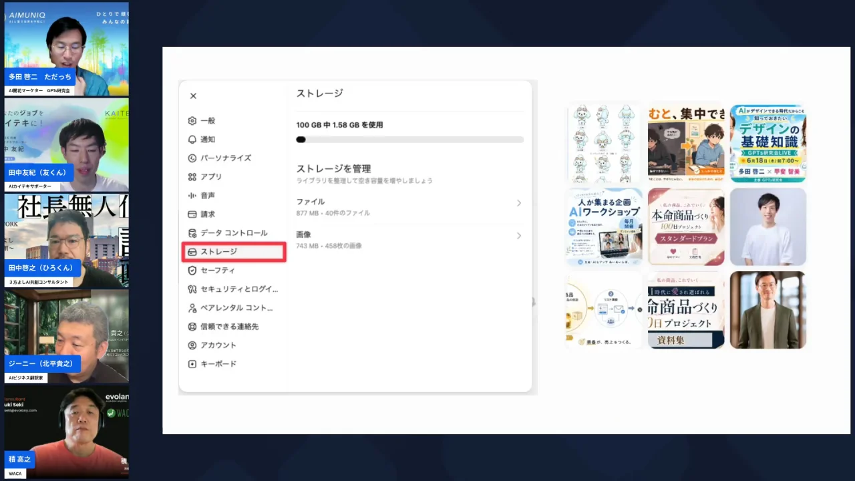Screen dimensions: 855x481
Task: Open the man in green jacket thumbnail
Action: [x=768, y=310]
